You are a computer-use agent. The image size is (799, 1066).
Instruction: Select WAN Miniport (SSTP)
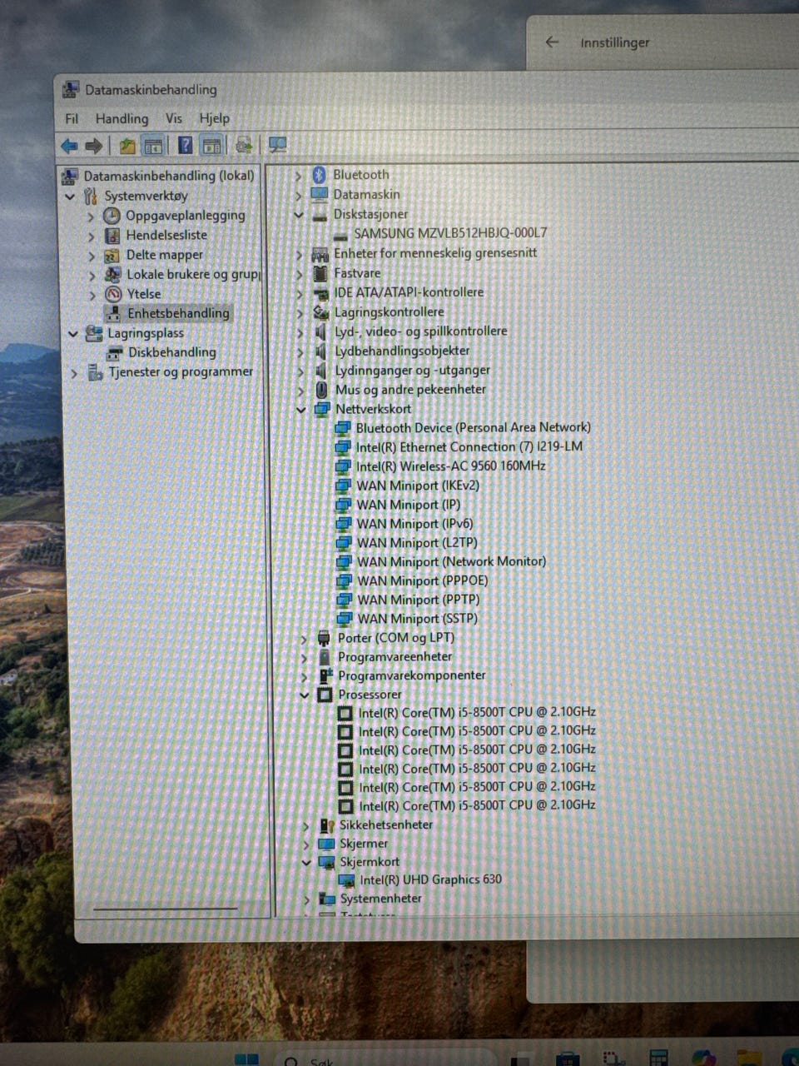tap(417, 619)
